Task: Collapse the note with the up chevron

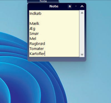Action: point(82,6)
